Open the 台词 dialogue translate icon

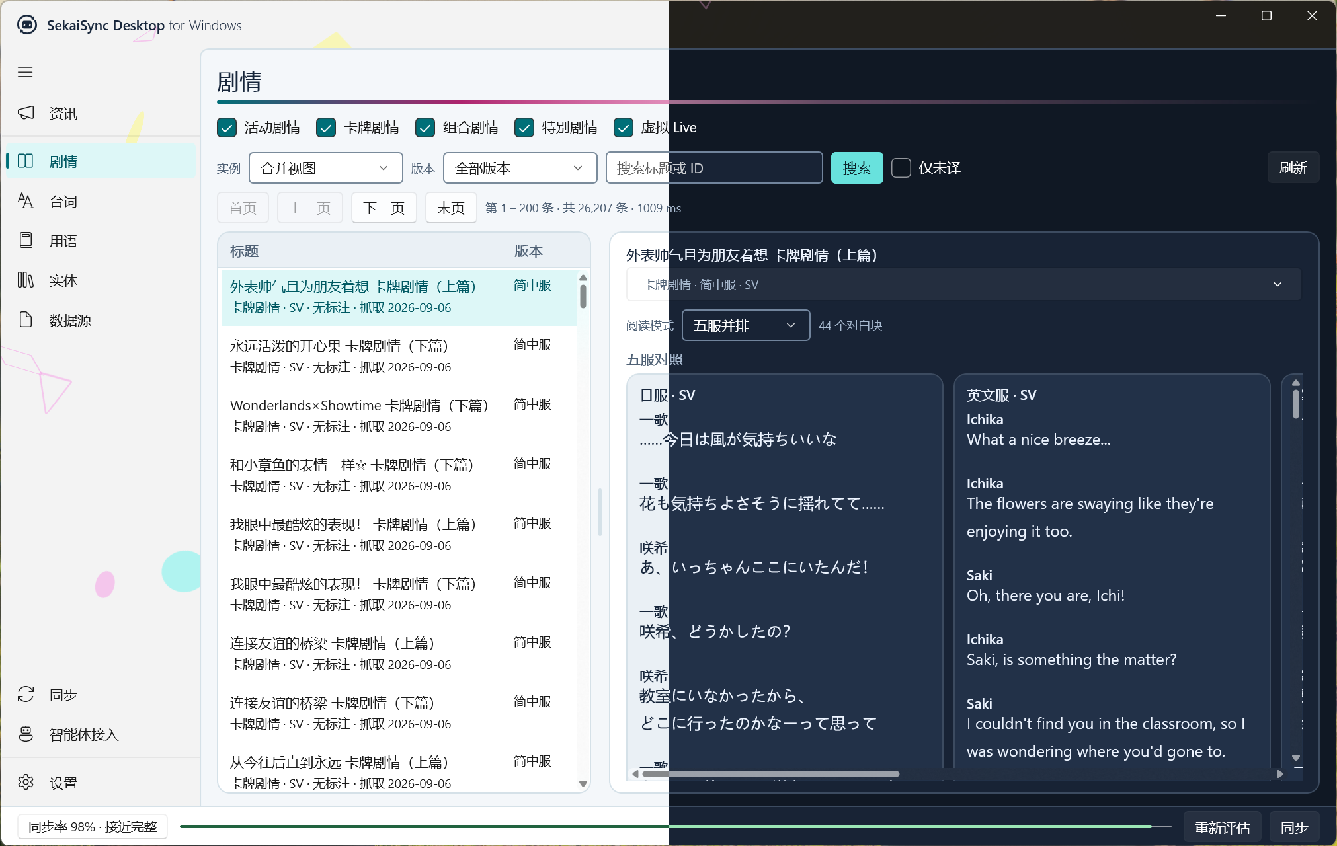[26, 200]
